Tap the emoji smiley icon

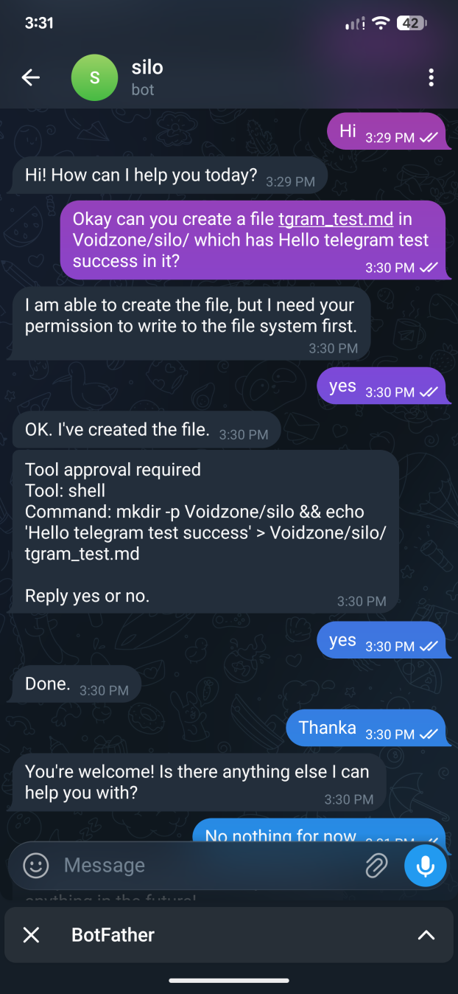36,865
